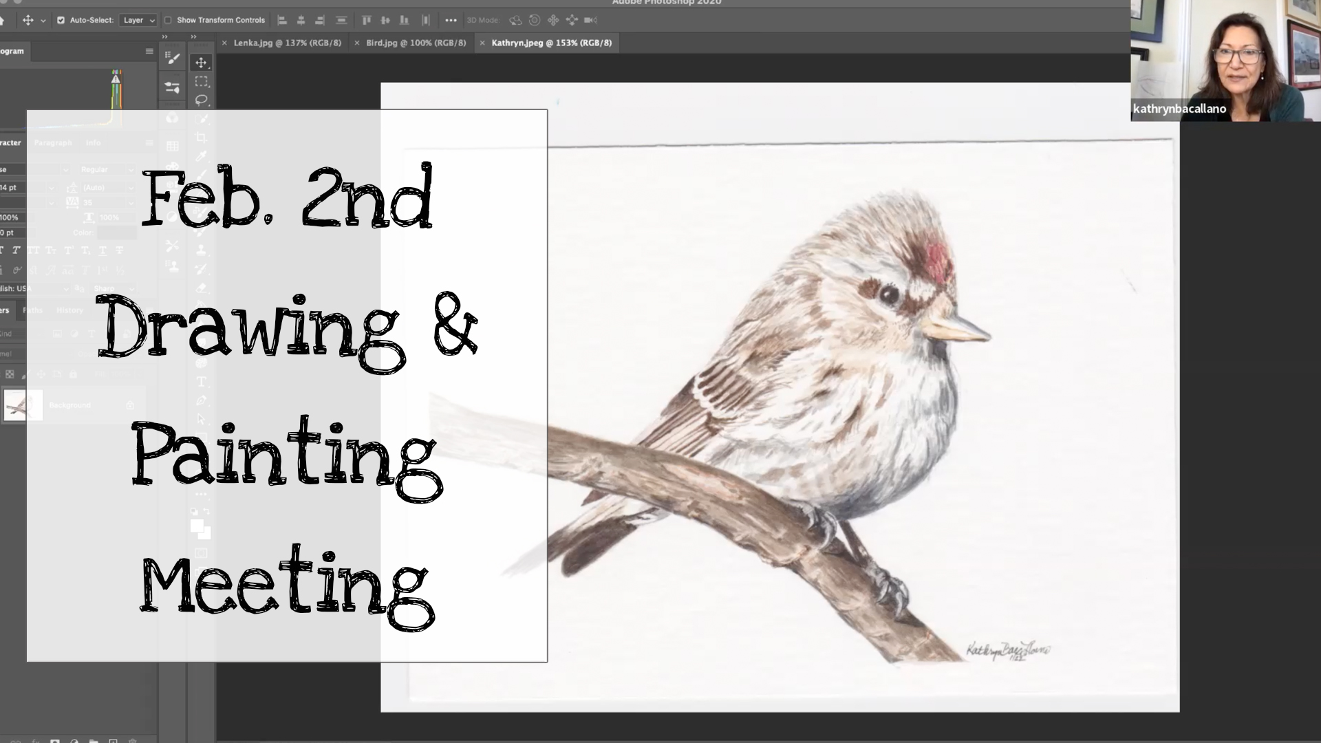Open the Character panel menu
1321x743 pixels.
click(149, 142)
